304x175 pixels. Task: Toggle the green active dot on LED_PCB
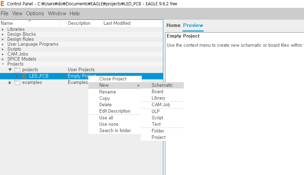click(63, 76)
